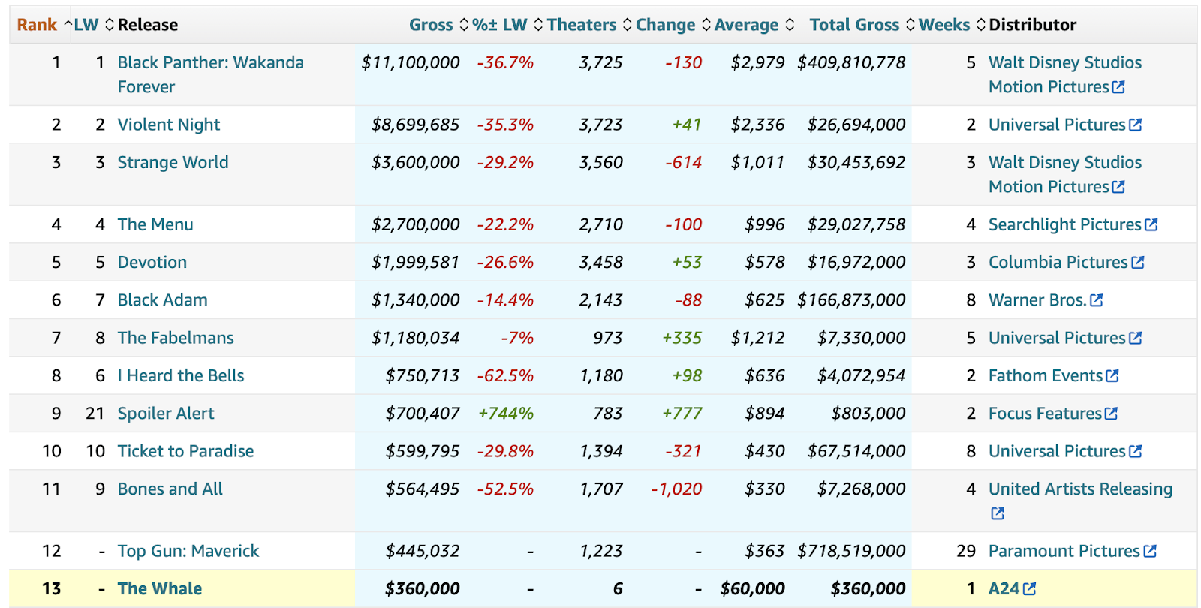
Task: Open the Strange World release link
Action: tap(173, 162)
